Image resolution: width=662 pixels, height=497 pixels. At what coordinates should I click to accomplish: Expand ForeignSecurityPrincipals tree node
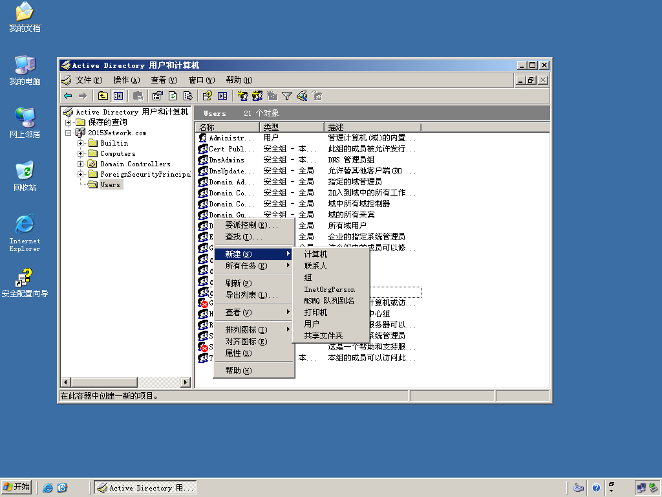click(80, 174)
